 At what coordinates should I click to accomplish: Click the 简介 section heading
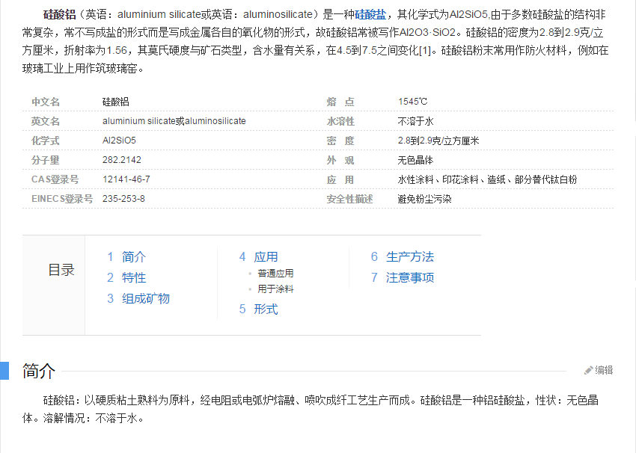39,371
